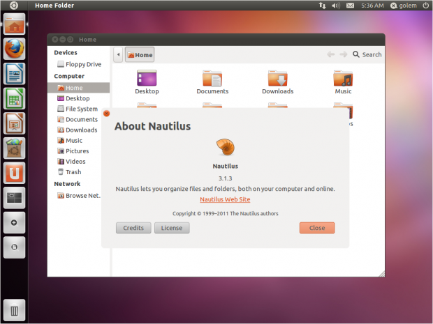Click the search magnifier icon

coord(356,54)
